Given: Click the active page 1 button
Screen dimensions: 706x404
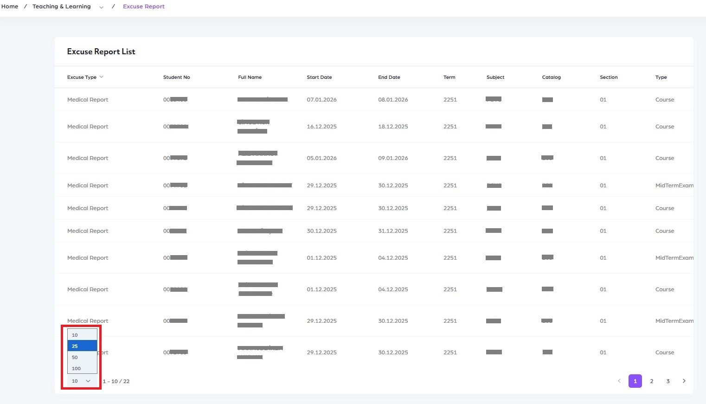Looking at the screenshot, I should point(635,381).
